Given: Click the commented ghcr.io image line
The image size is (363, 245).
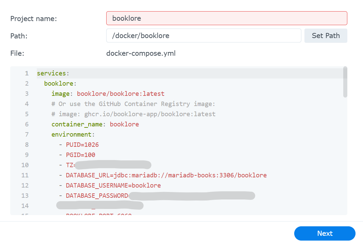Looking at the screenshot, I should point(133,114).
